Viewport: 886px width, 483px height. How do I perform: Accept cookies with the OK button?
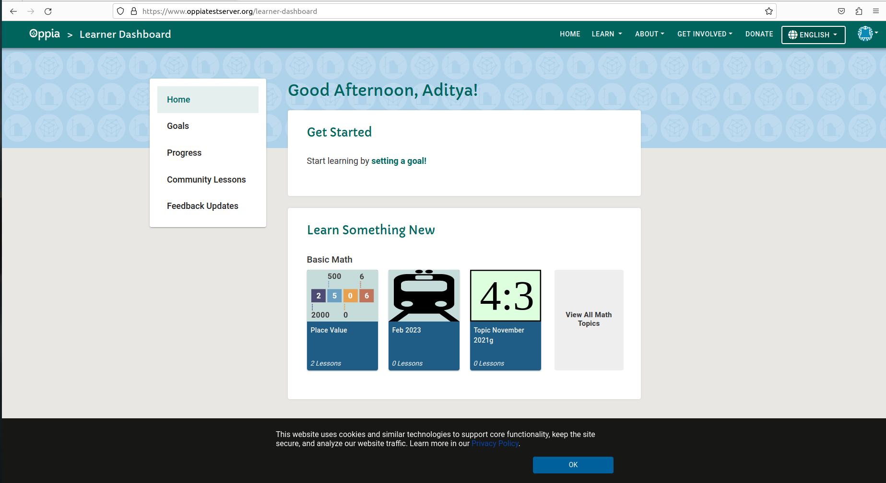[573, 465]
